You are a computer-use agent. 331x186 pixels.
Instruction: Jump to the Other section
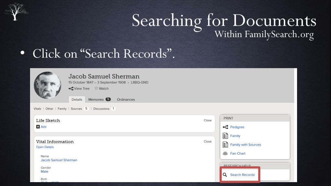click(49, 108)
